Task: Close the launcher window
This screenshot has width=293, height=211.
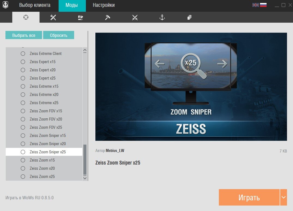Action: 290,5
